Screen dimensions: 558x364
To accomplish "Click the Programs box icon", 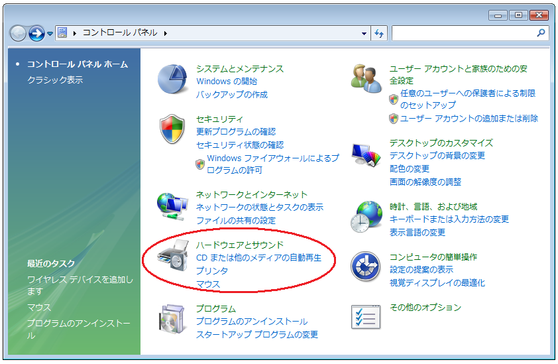I will [173, 320].
